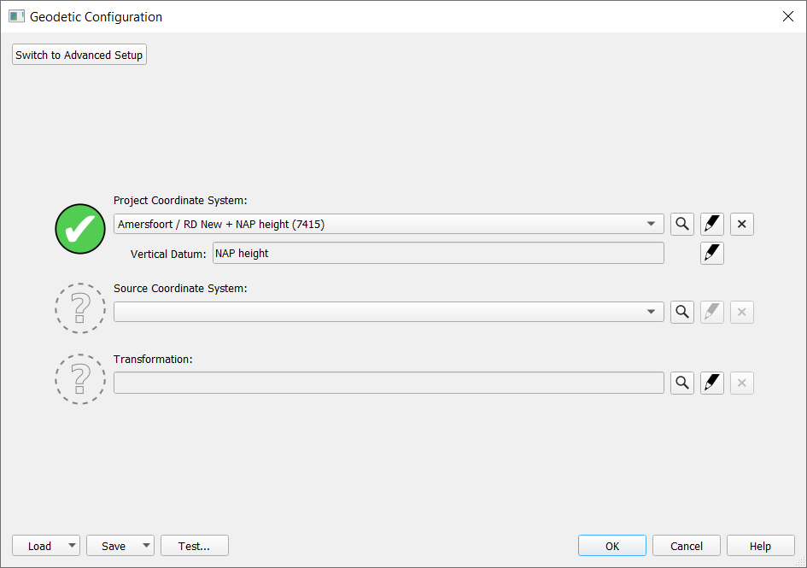Search for a Transformation
This screenshot has height=568, width=807.
[681, 384]
